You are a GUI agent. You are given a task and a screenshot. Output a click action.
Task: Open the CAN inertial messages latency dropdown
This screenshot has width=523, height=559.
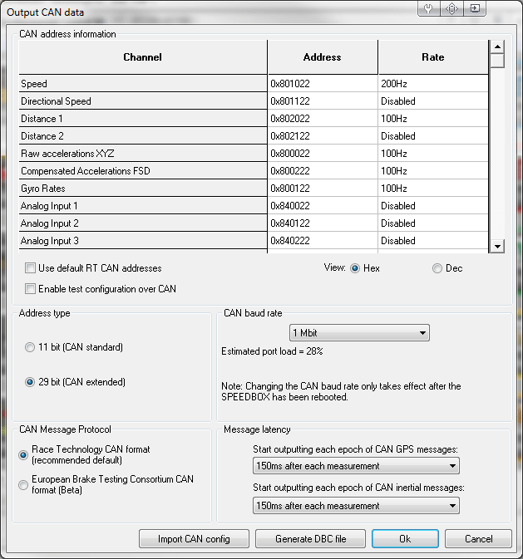point(356,505)
